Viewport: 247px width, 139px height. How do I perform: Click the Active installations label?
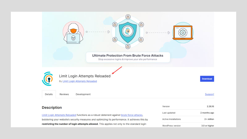tap(171, 119)
